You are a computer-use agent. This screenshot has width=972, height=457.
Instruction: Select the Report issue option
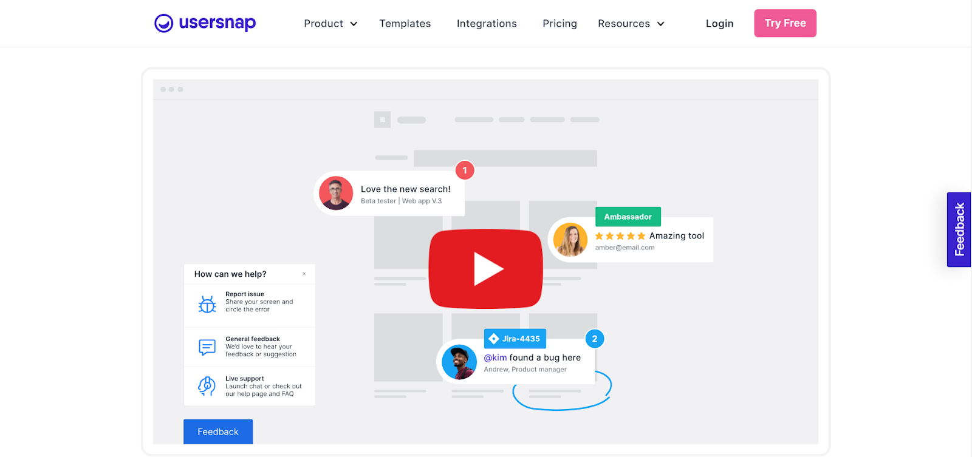(x=250, y=305)
